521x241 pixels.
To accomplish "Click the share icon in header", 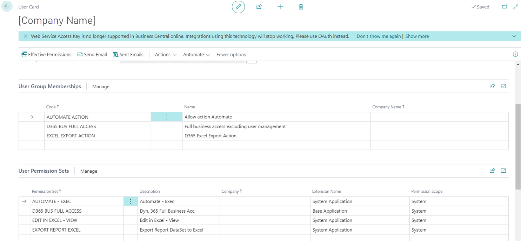I will click(x=259, y=7).
